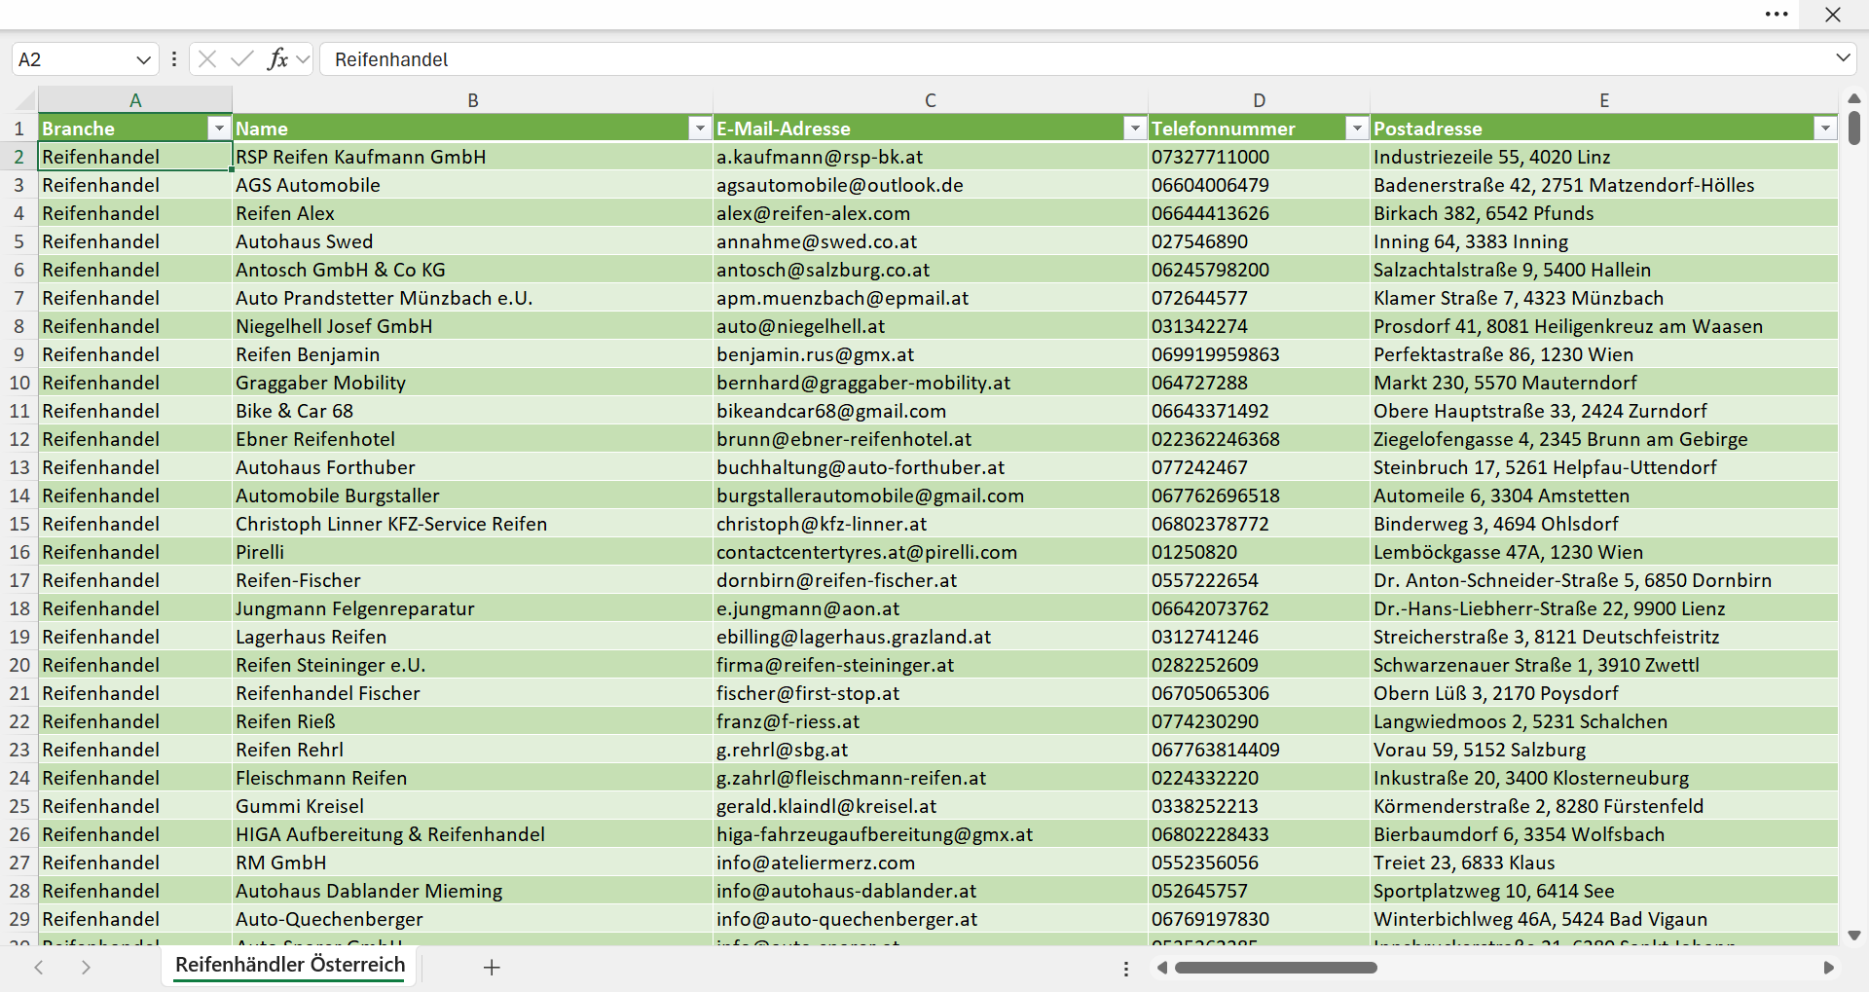Click the confirm entry checkmark icon

[241, 59]
